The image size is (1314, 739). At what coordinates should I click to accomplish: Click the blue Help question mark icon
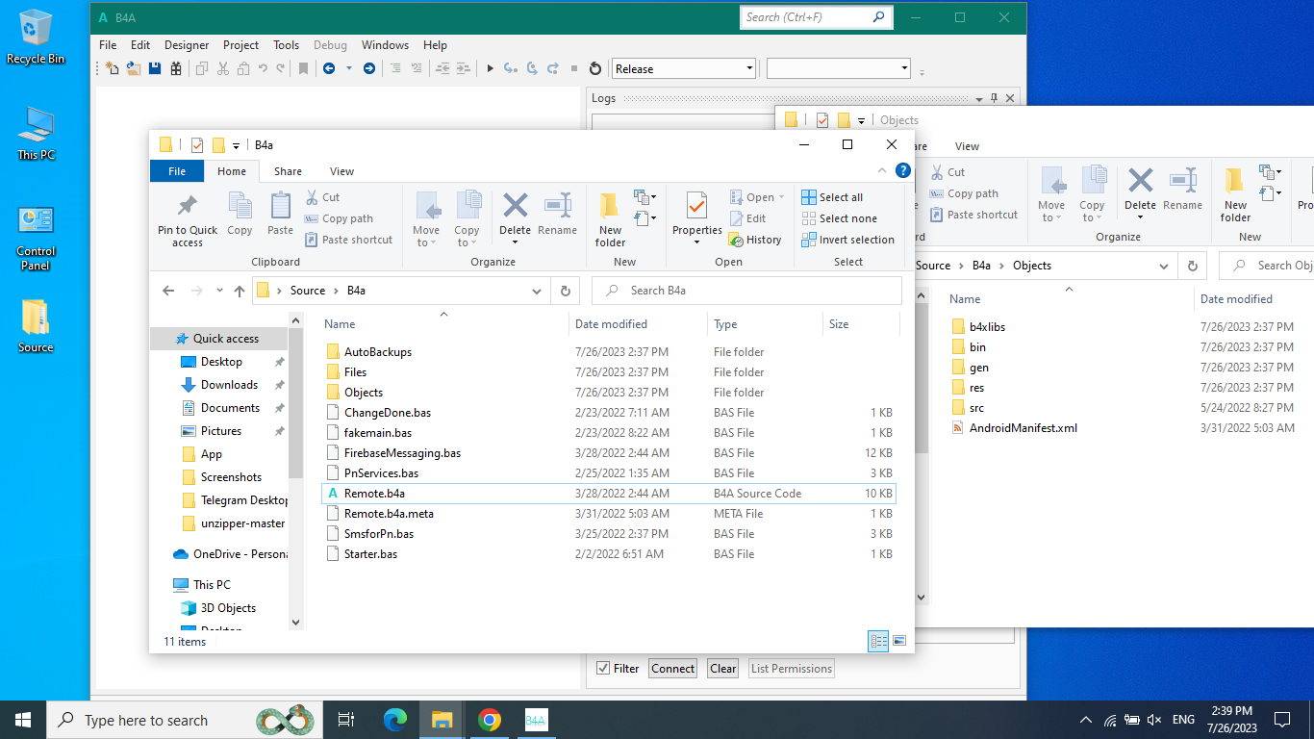click(x=902, y=170)
